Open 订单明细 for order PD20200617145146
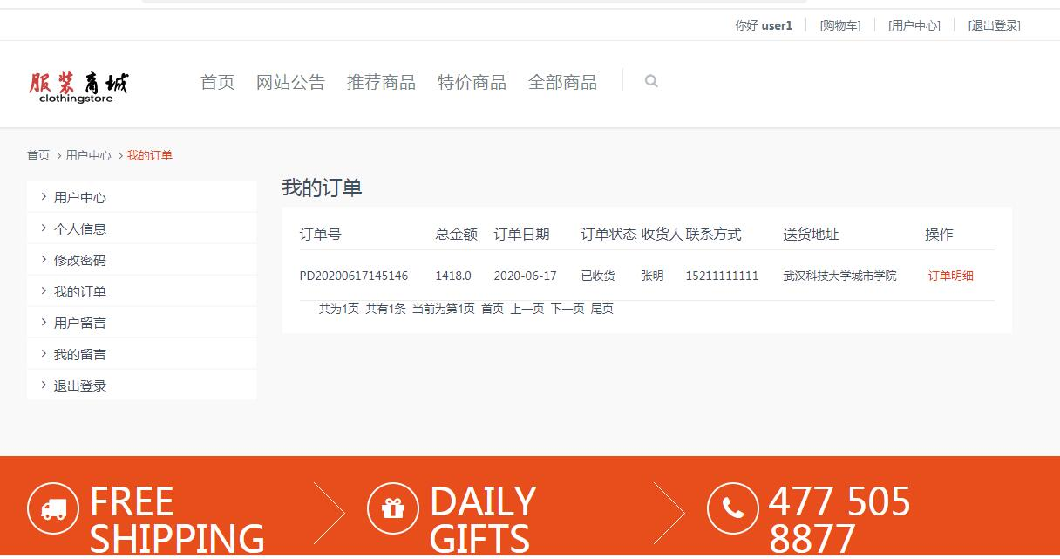Screen dimensions: 1060x559 tap(950, 276)
